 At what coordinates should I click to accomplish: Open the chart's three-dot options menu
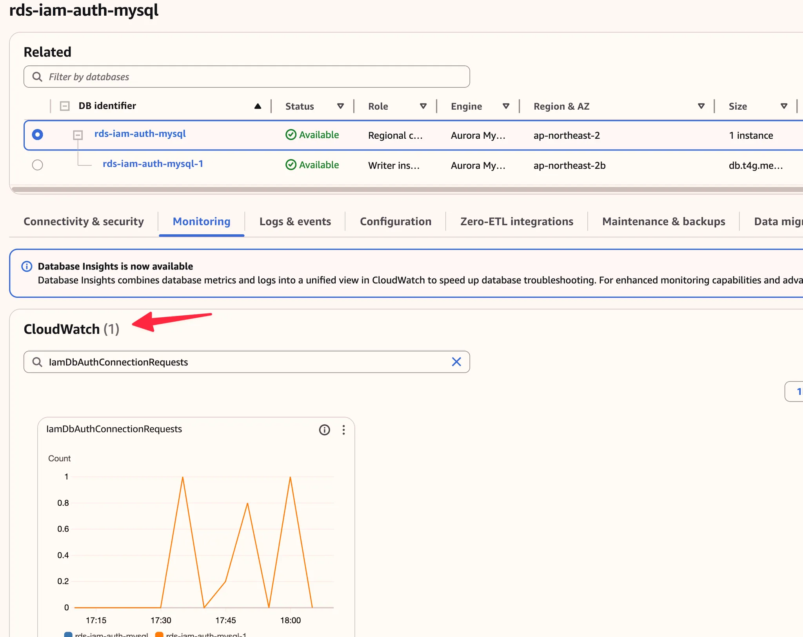[343, 430]
